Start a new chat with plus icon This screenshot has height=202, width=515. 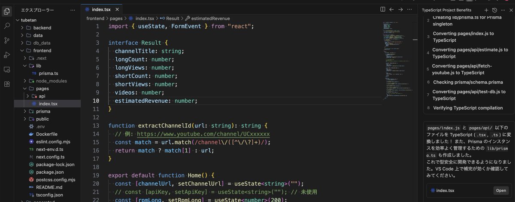coord(486,9)
